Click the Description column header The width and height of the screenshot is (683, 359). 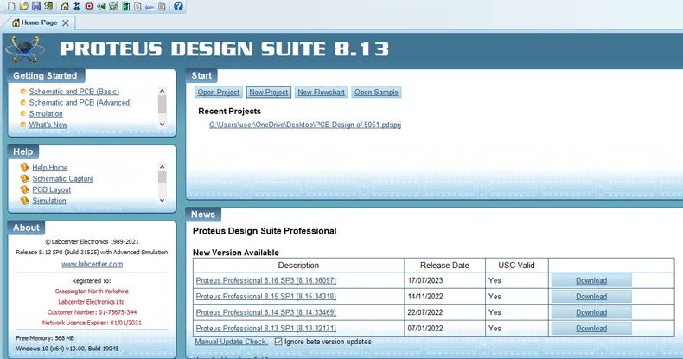(x=298, y=266)
